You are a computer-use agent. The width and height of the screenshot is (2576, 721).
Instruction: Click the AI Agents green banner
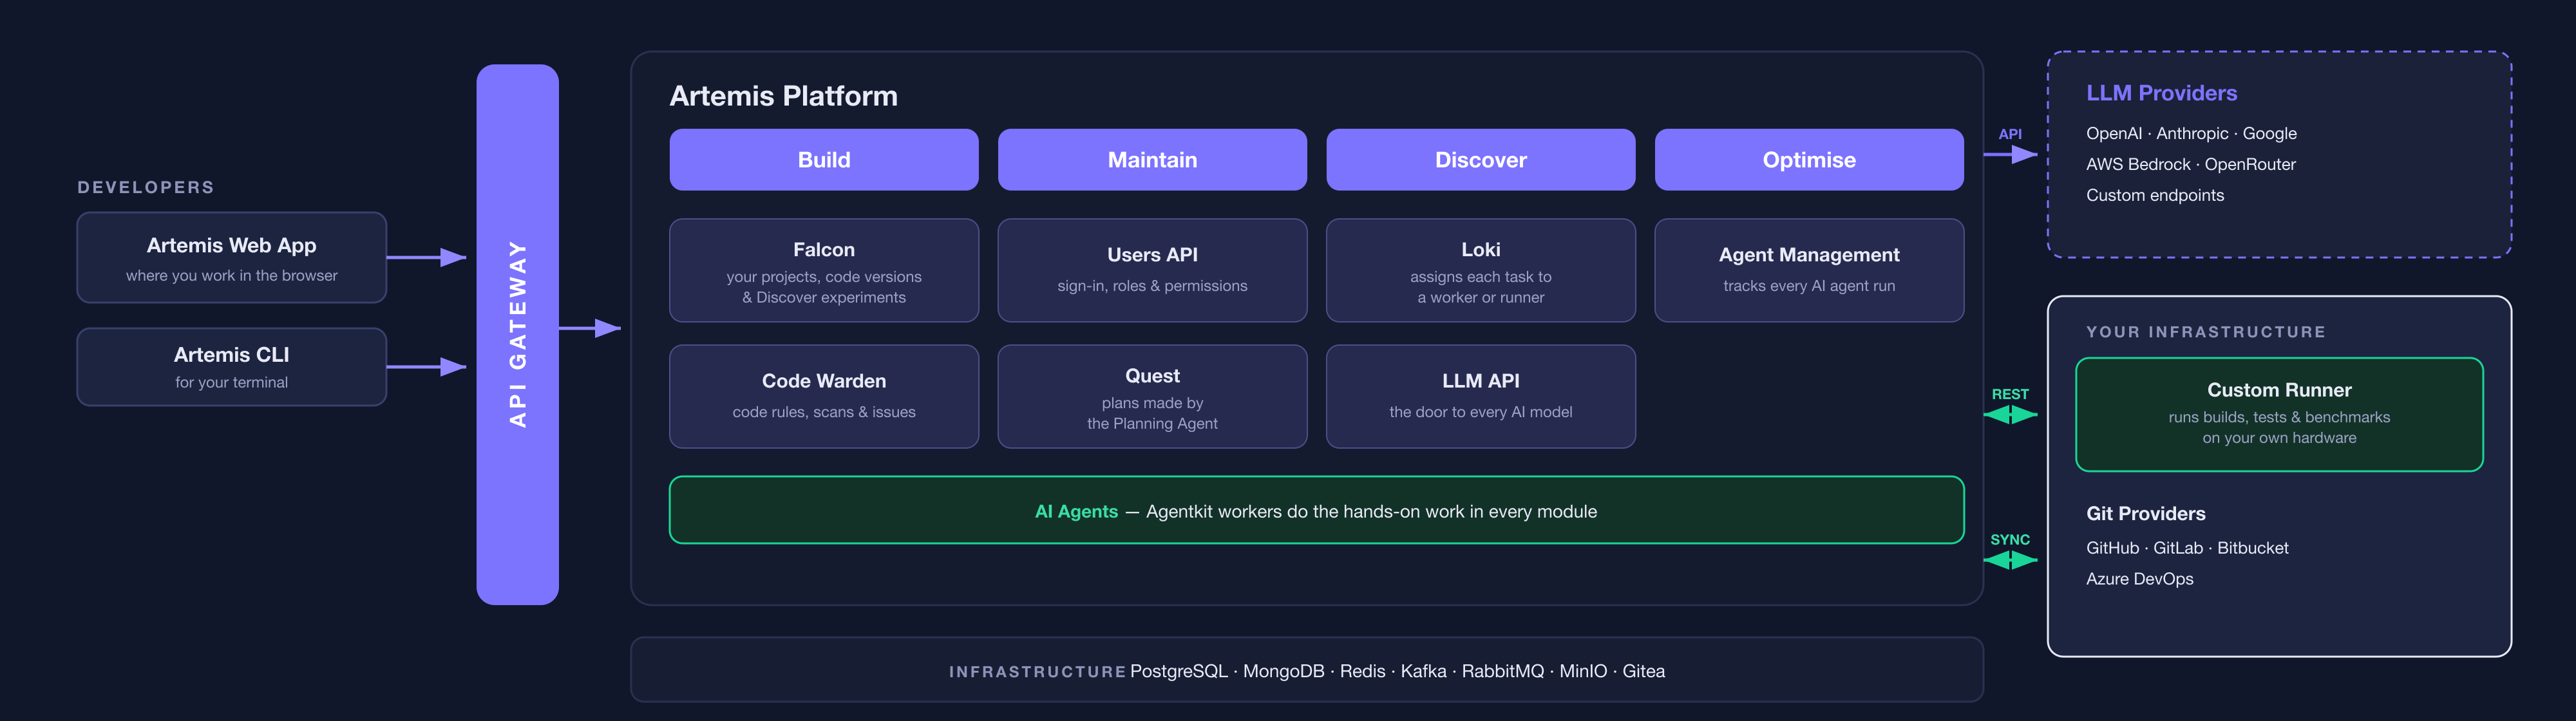[x=1316, y=510]
